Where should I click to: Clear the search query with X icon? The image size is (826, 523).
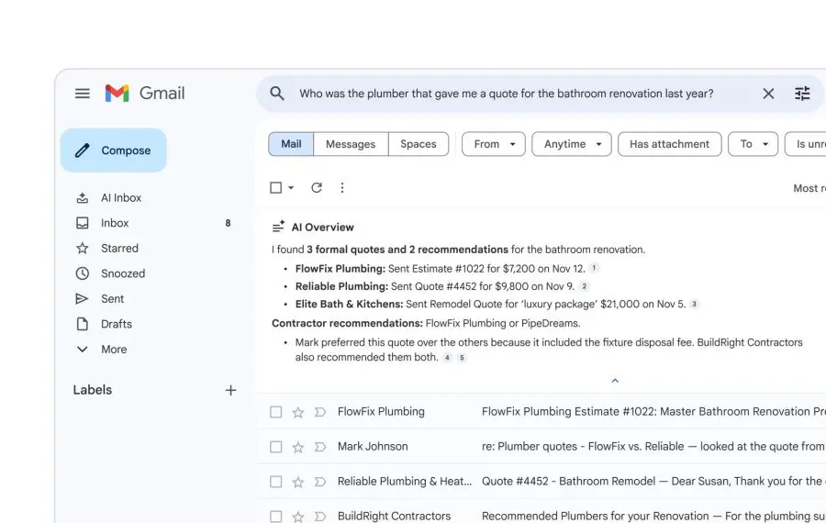point(768,94)
